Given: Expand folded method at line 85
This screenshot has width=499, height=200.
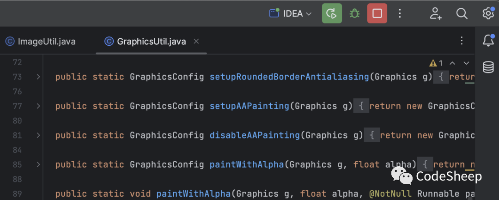Looking at the screenshot, I should (38, 164).
